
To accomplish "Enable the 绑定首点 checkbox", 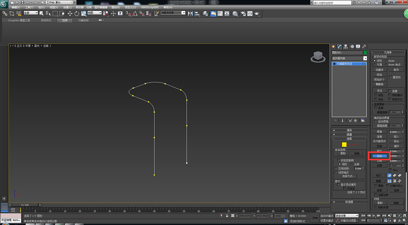I will [x=390, y=95].
